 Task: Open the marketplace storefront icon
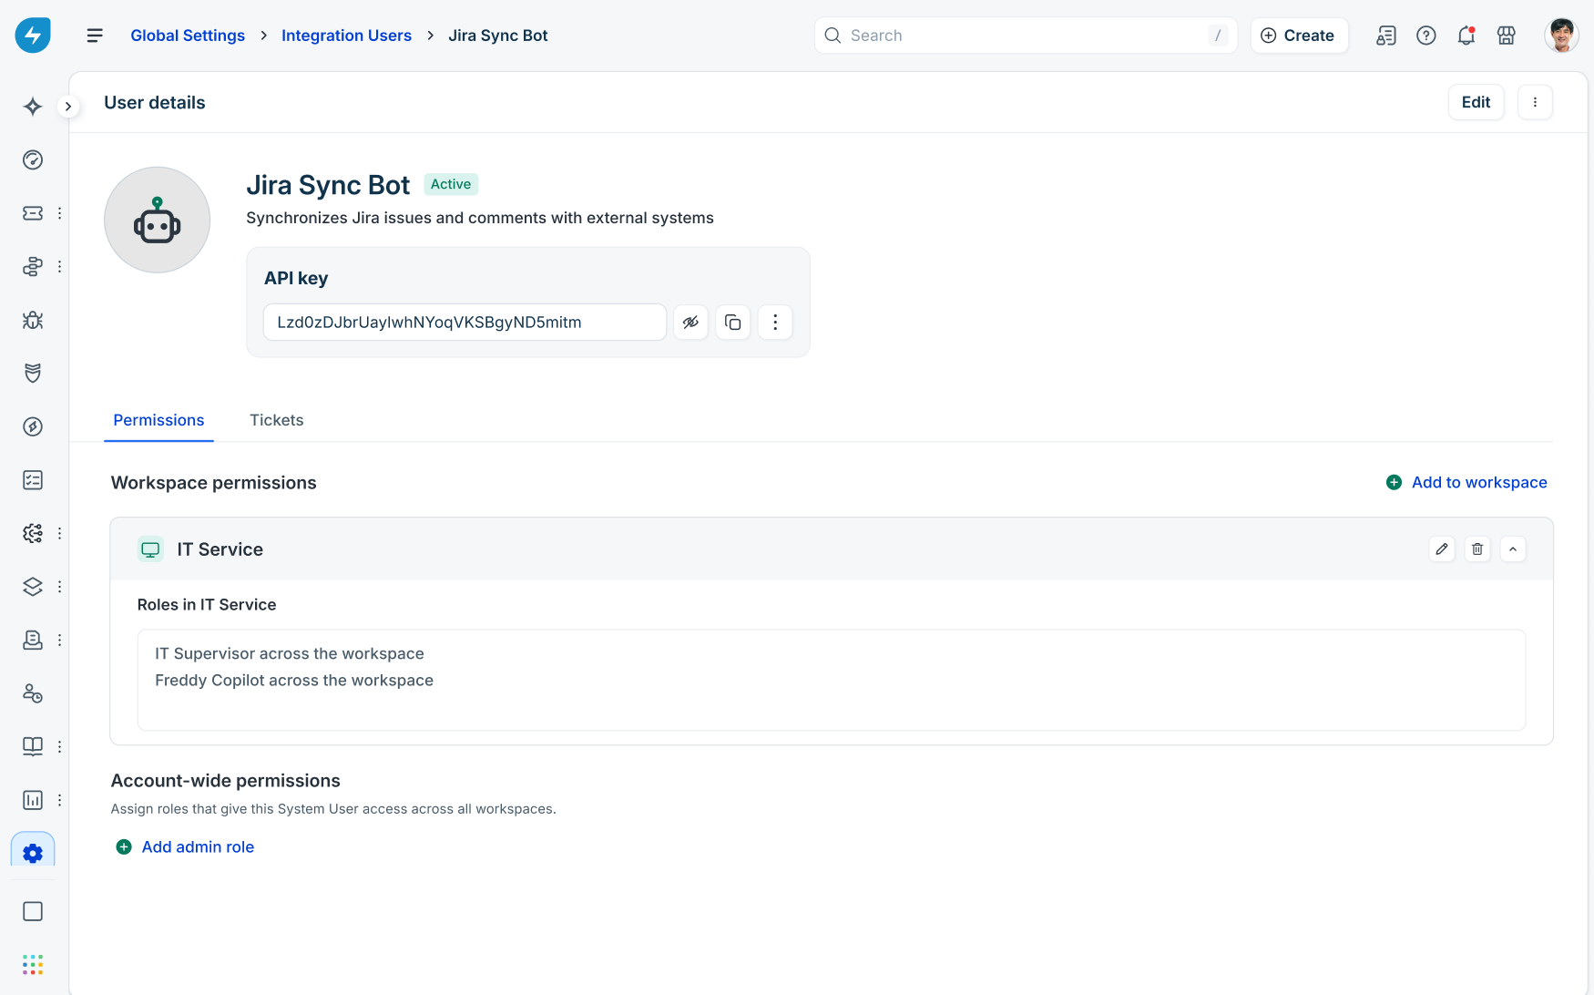coord(1507,36)
